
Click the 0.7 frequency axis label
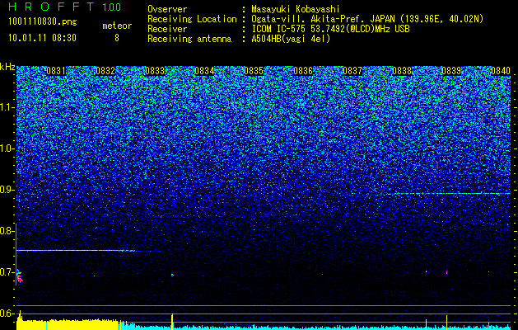pos(6,272)
